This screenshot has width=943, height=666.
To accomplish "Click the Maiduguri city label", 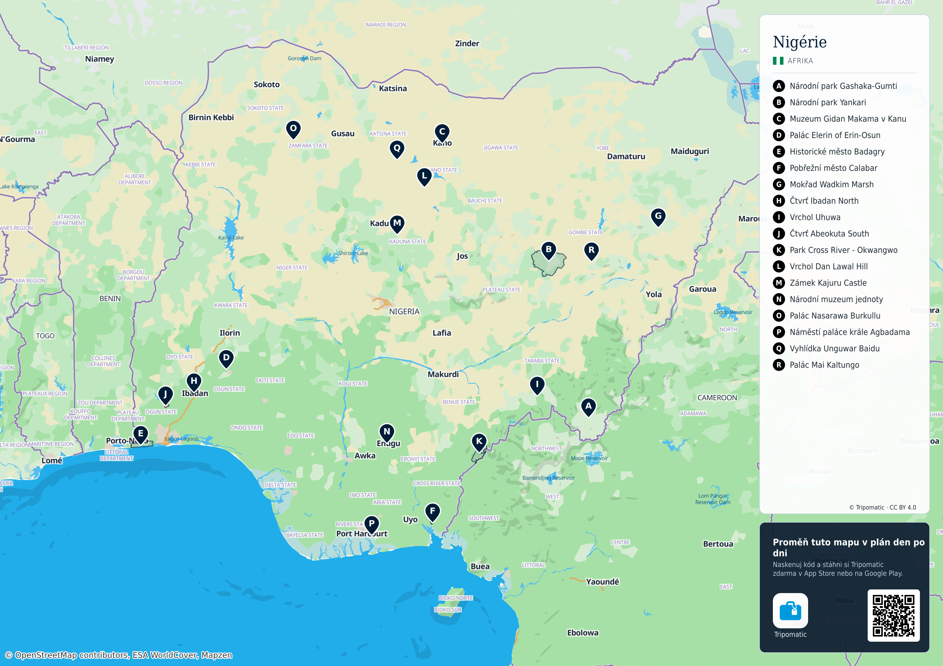I will (690, 151).
